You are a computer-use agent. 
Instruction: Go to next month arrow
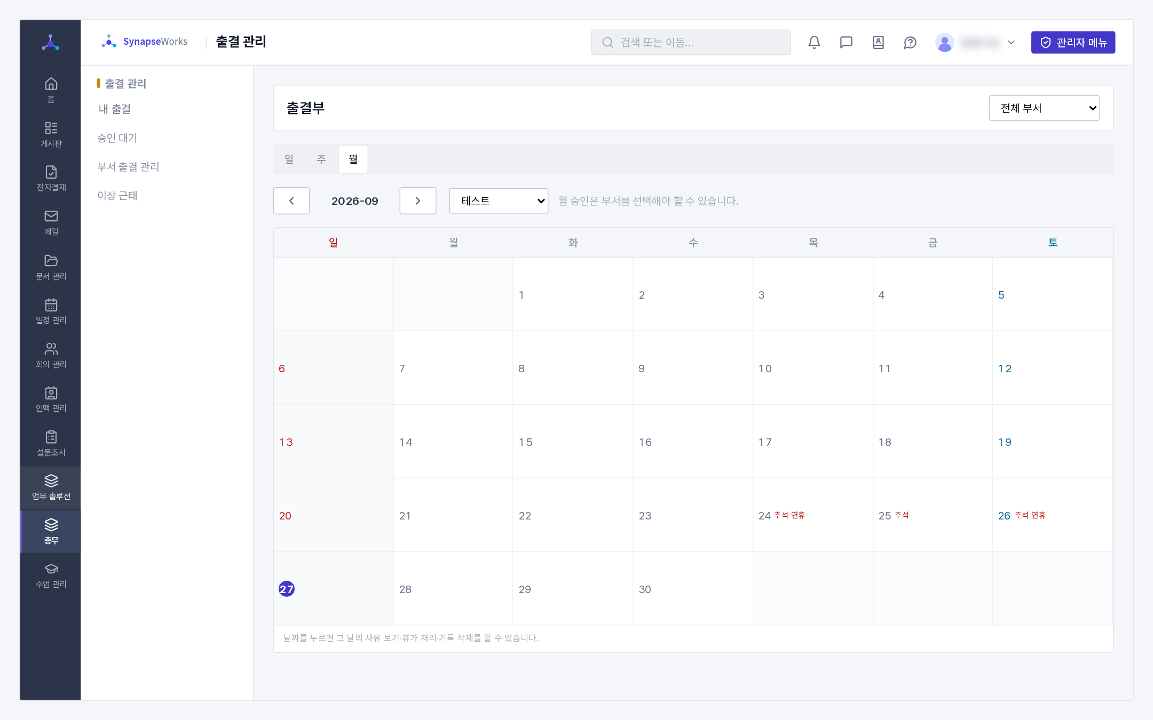click(418, 201)
